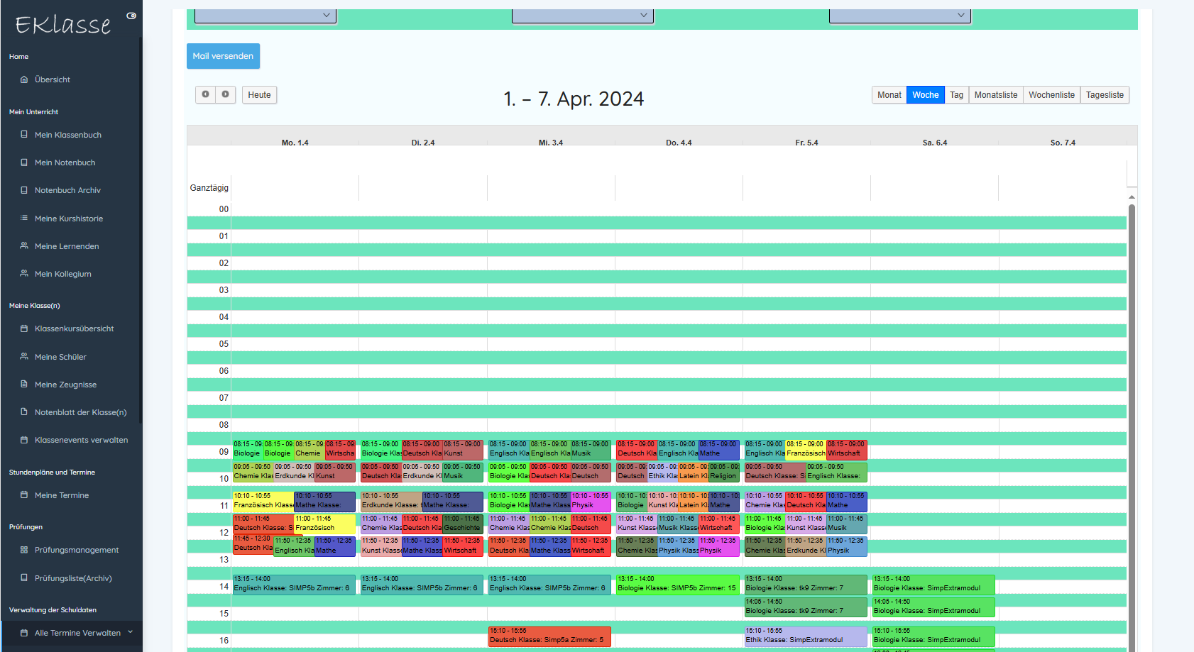1194x652 pixels.
Task: Open Prüfungsmanagement link
Action: 77,550
